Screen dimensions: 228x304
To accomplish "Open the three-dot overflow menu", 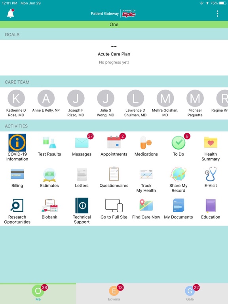I will (x=217, y=13).
